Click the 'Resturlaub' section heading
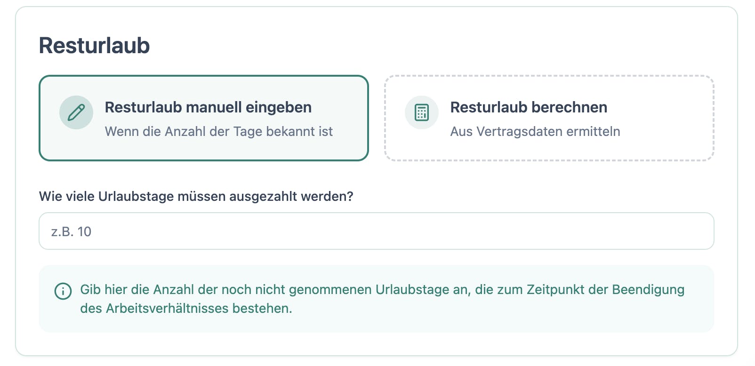 click(94, 46)
